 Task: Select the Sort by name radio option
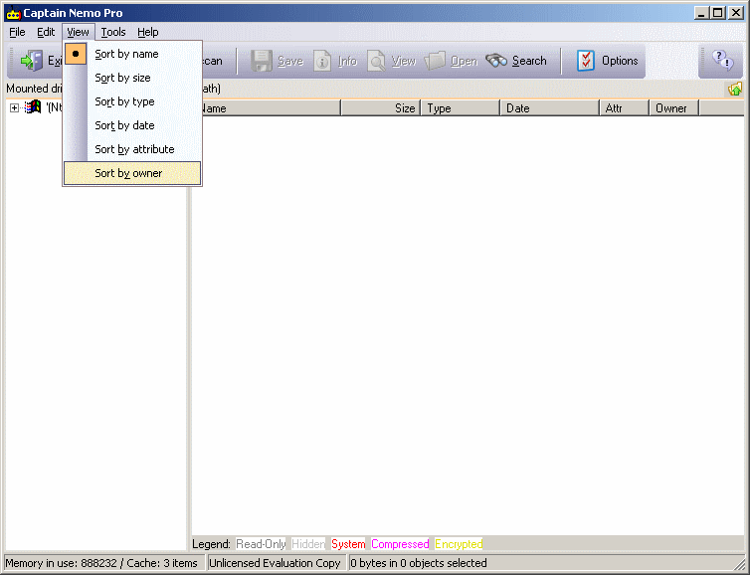[x=126, y=54]
